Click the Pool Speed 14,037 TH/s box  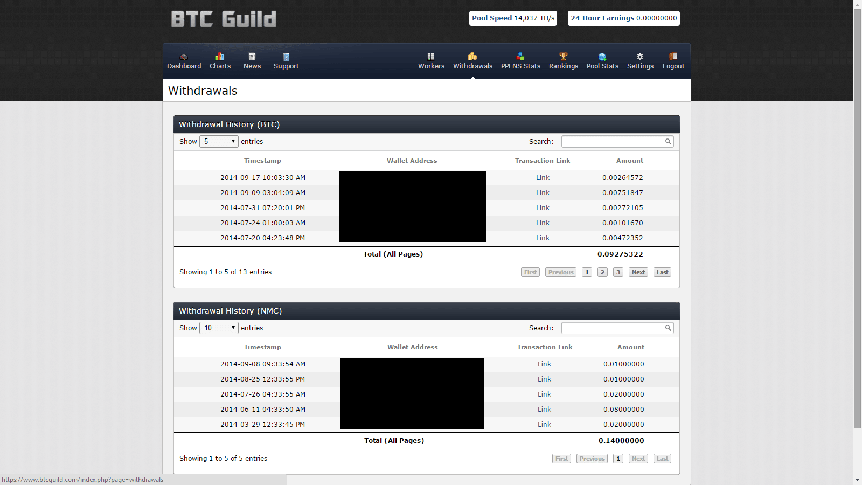513,18
